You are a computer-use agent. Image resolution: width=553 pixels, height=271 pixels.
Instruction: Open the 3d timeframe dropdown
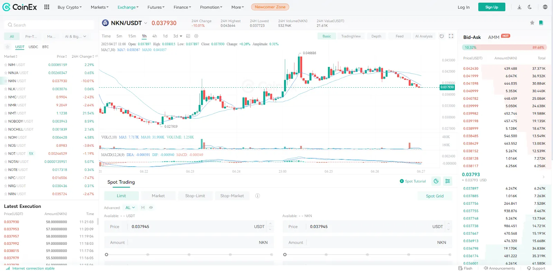click(178, 36)
